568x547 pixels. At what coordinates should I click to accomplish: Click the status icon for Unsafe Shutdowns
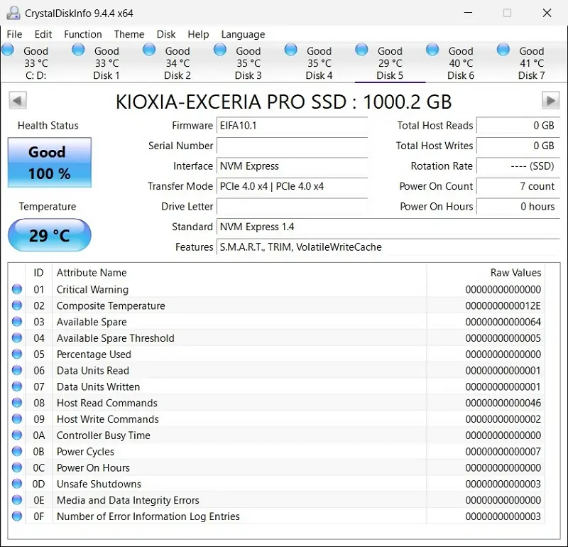point(17,484)
